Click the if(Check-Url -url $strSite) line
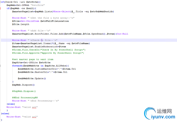The height and width of the screenshot is (122, 177). 21,2
